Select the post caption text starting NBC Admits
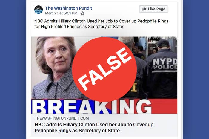209x139 pixels. coord(101,24)
